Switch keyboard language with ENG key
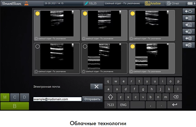Viewport: 196px width, 127px height. pos(123,105)
